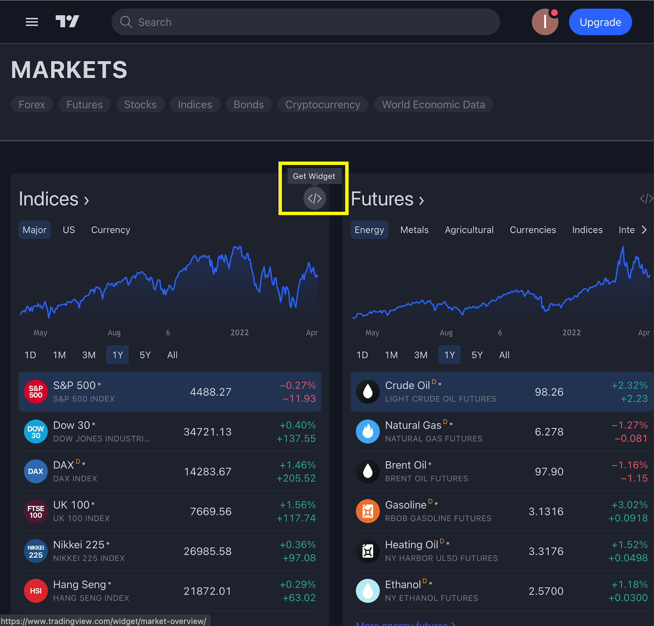
Task: Select the 1D timeframe under Indices
Action: click(x=30, y=355)
